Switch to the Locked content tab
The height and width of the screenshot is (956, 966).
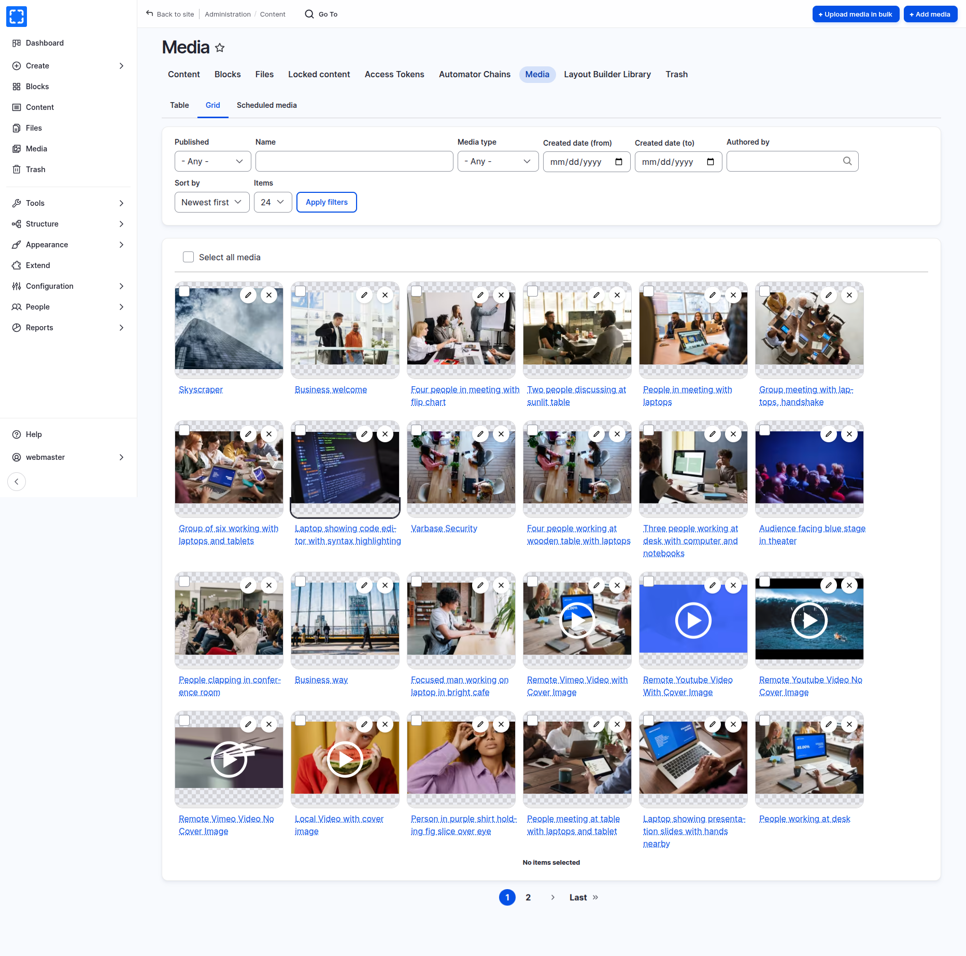[x=319, y=75]
